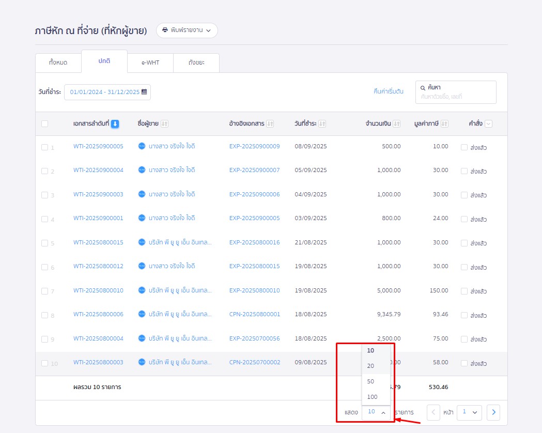Switch to e-WHT tab

(x=150, y=63)
